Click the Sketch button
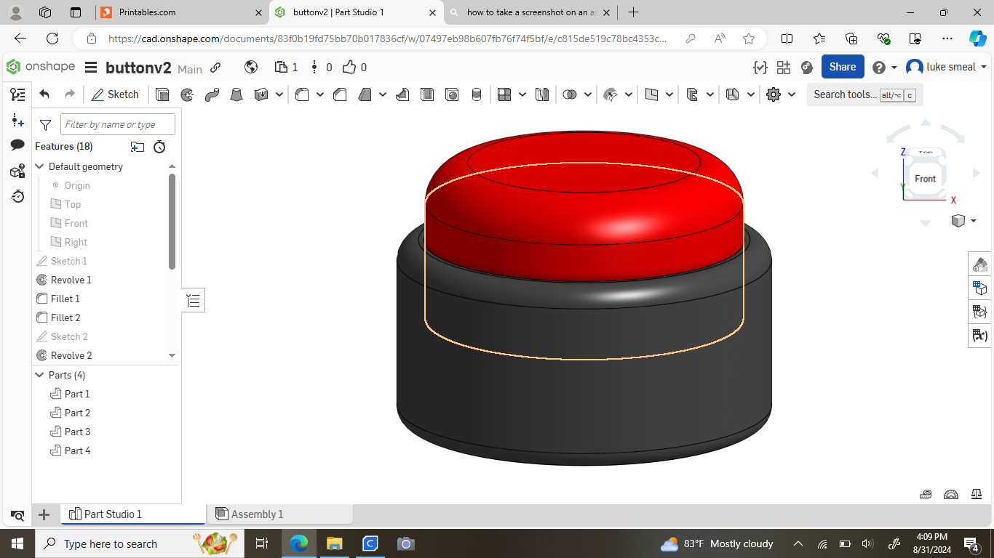Screen dimensions: 994x558 tap(115, 94)
